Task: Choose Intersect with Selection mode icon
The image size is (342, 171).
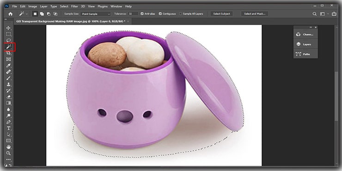Action: tap(55, 14)
